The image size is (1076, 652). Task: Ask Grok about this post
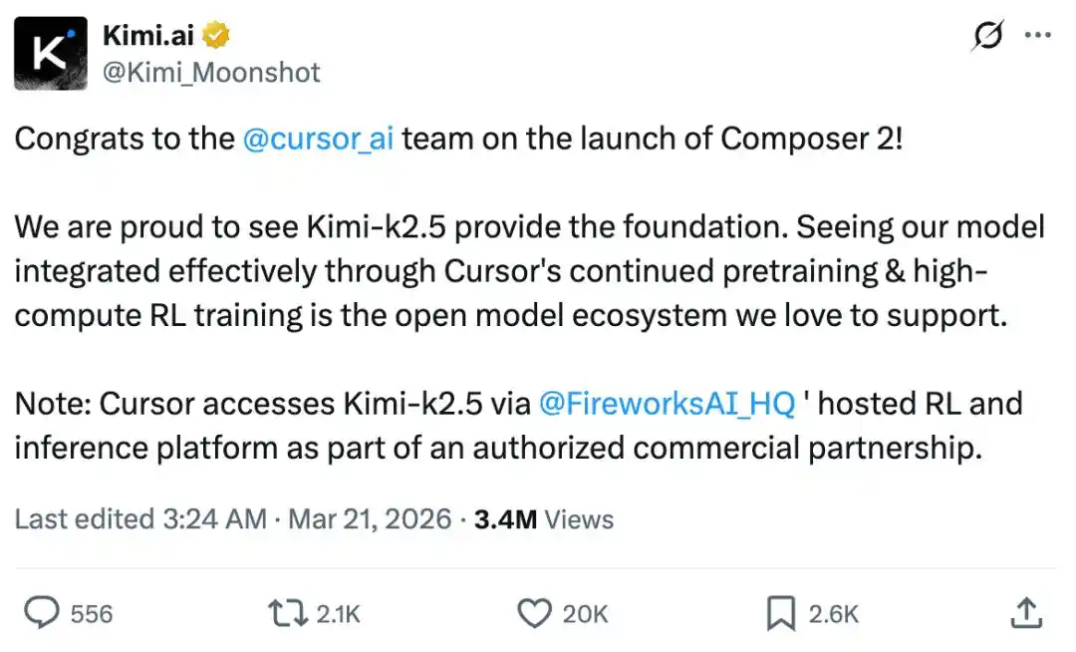pos(985,36)
